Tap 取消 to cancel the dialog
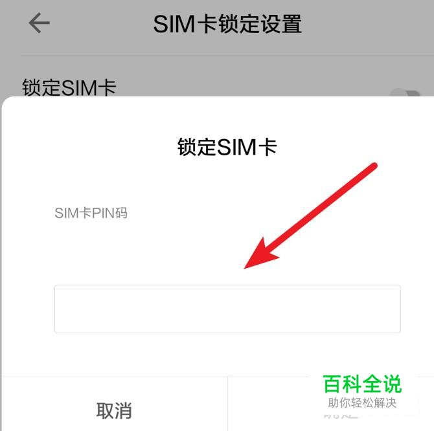Screen dimensions: 434x431 pos(114,410)
